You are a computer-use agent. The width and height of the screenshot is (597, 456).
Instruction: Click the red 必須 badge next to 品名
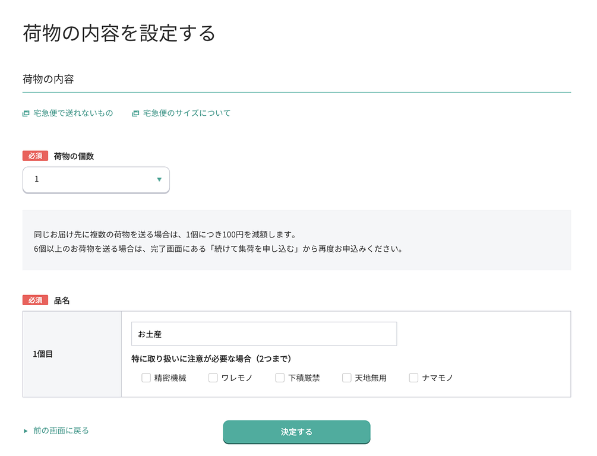(x=34, y=300)
